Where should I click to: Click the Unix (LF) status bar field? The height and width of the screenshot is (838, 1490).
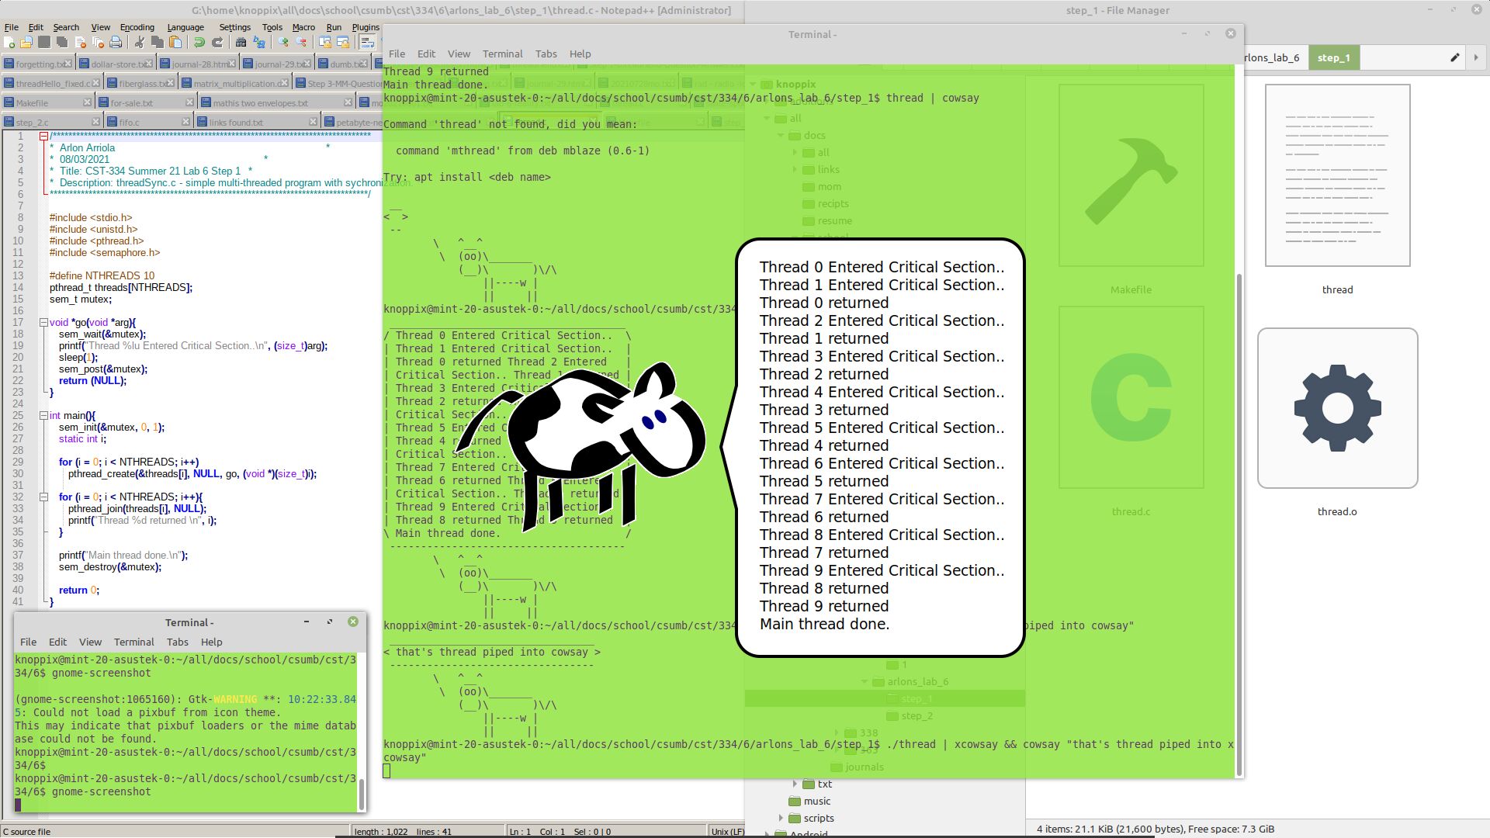click(x=727, y=831)
